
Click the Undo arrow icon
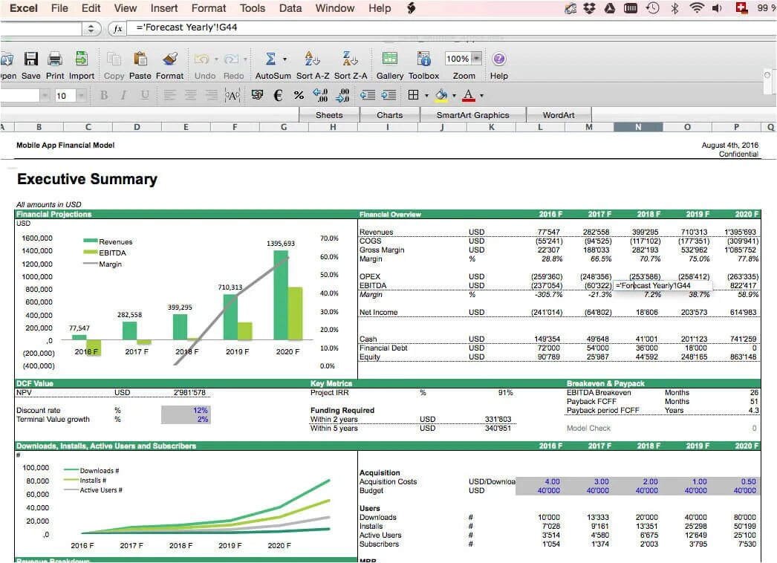pyautogui.click(x=201, y=59)
